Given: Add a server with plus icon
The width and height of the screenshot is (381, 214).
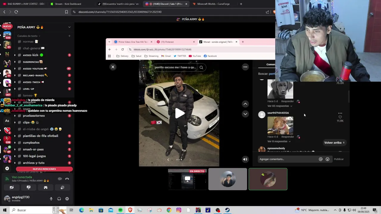Looking at the screenshot, I should [x=7, y=169].
